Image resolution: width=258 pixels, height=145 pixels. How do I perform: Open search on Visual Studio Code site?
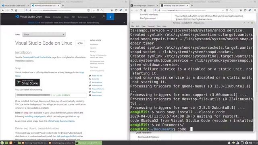(x=103, y=17)
